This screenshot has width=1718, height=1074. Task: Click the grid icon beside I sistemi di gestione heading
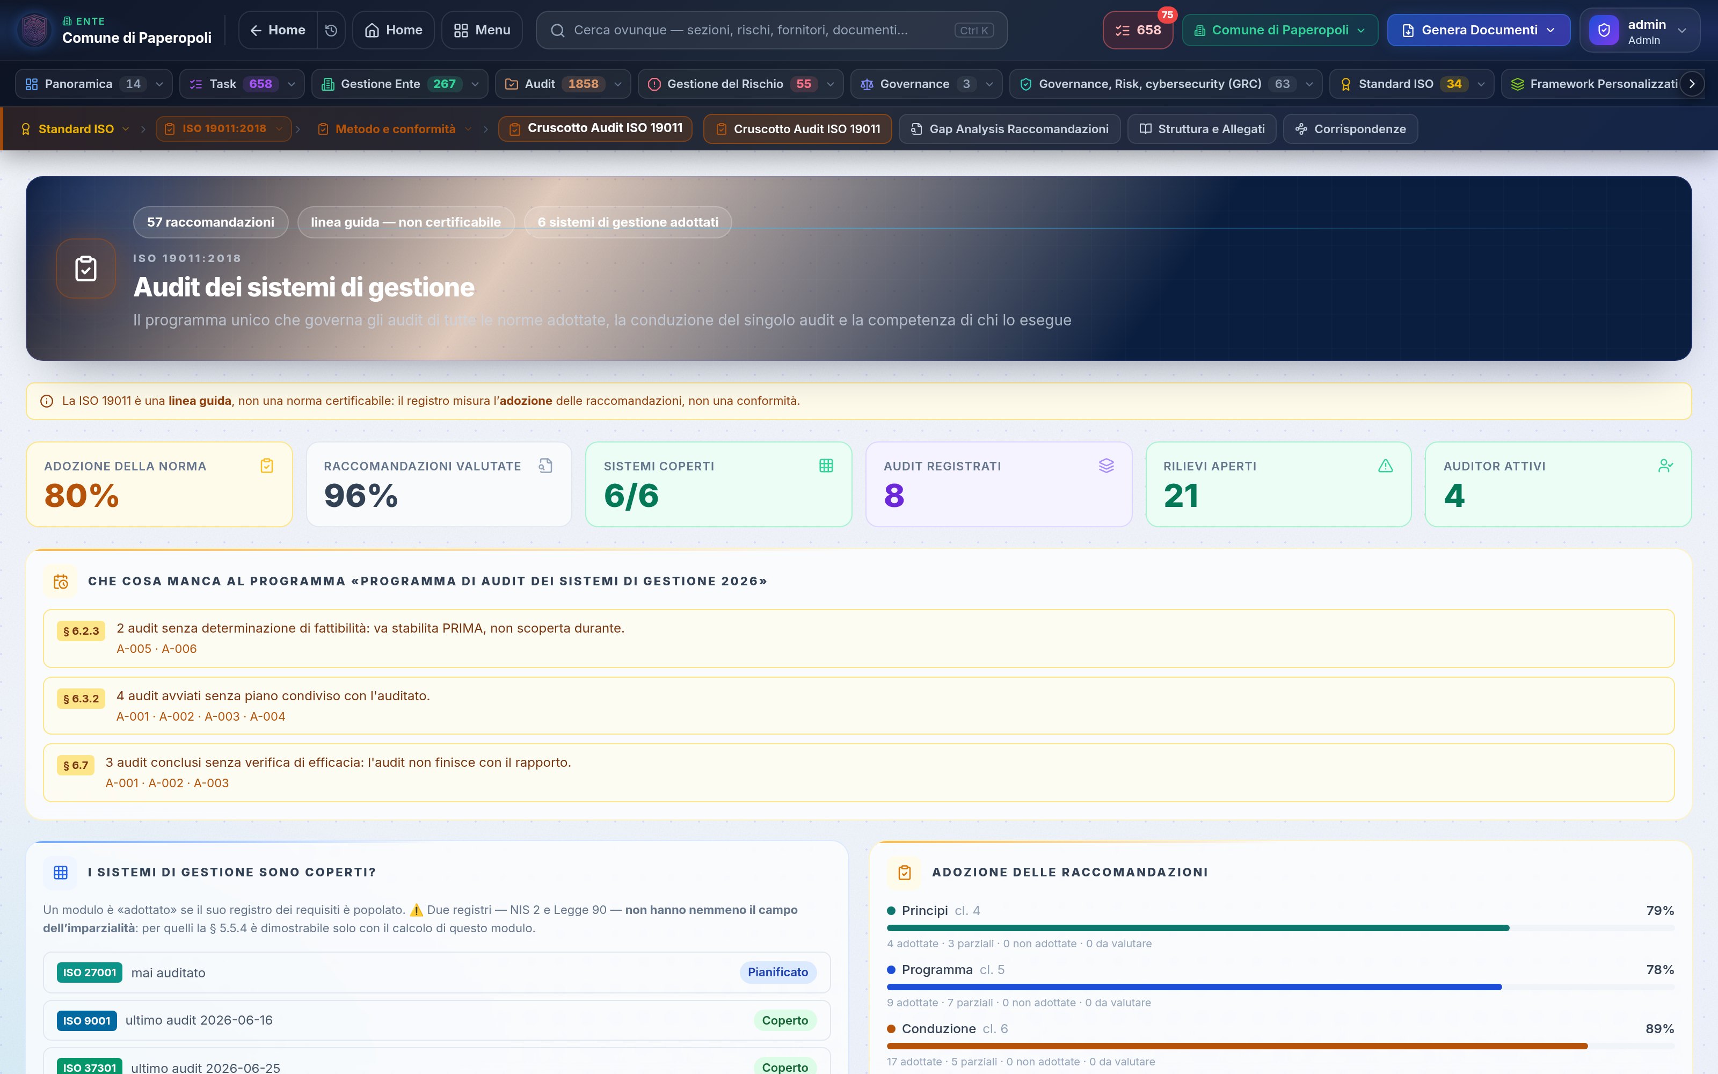click(x=61, y=872)
